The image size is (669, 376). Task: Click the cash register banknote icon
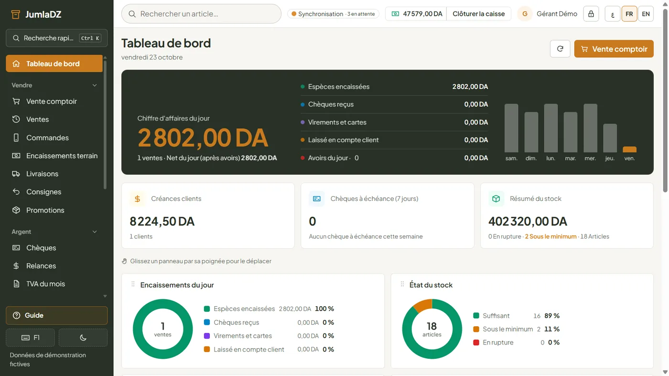click(x=395, y=14)
